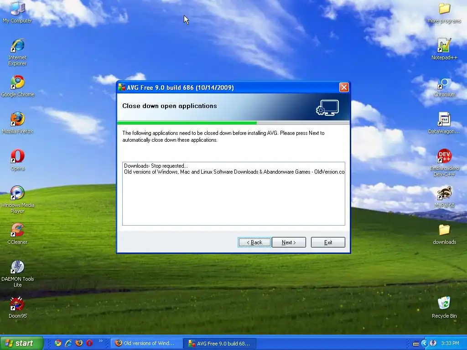This screenshot has height=350, width=467.
Task: Click Next to close applications
Action: coord(289,242)
